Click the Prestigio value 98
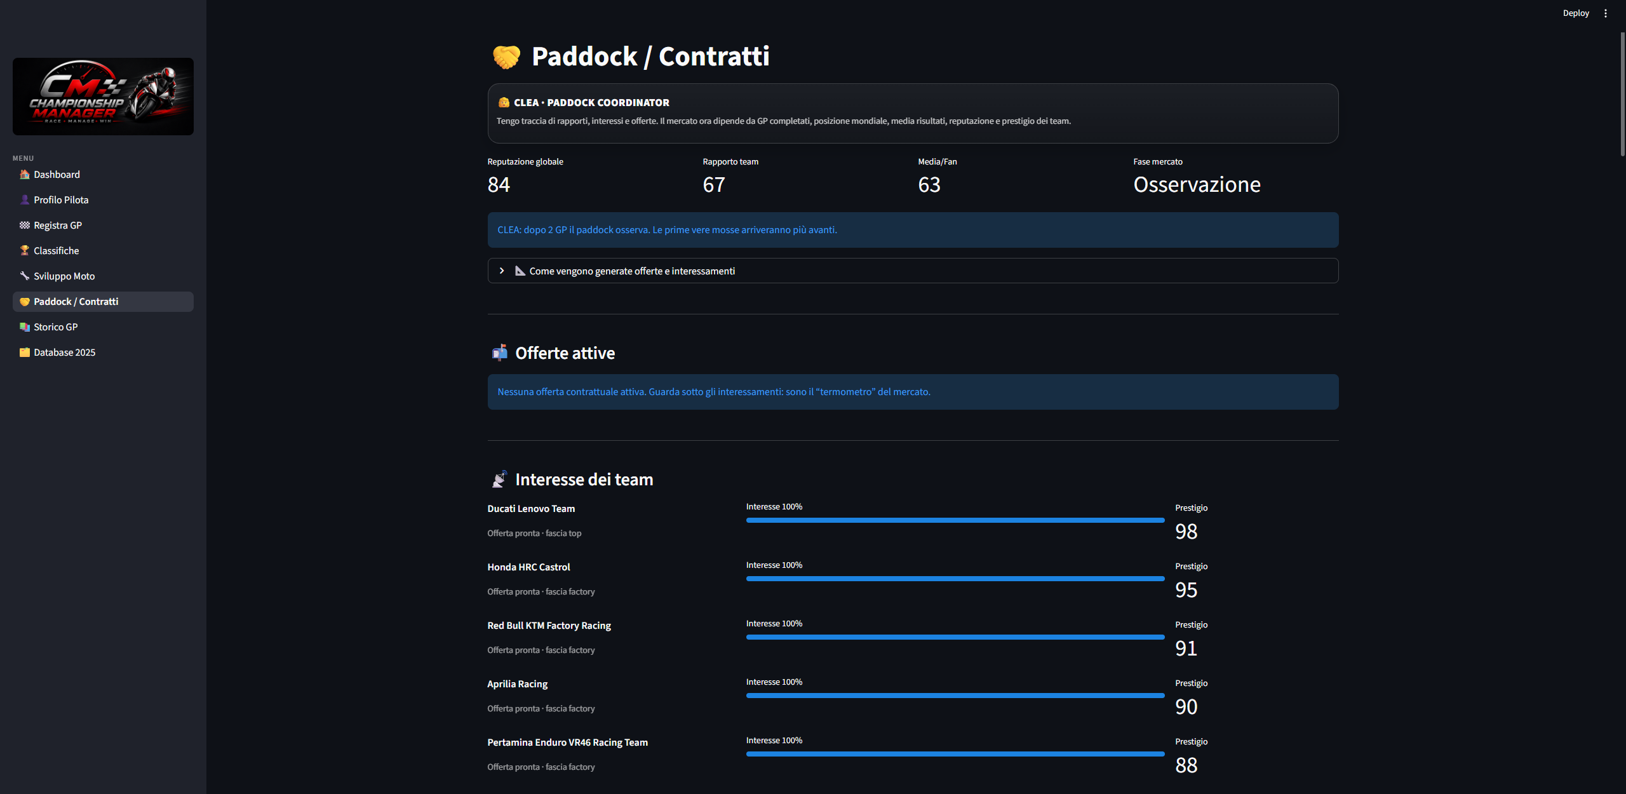Screen dimensions: 1626x794 (1186, 531)
